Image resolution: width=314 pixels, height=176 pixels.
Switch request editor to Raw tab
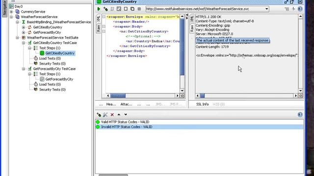(x=99, y=28)
